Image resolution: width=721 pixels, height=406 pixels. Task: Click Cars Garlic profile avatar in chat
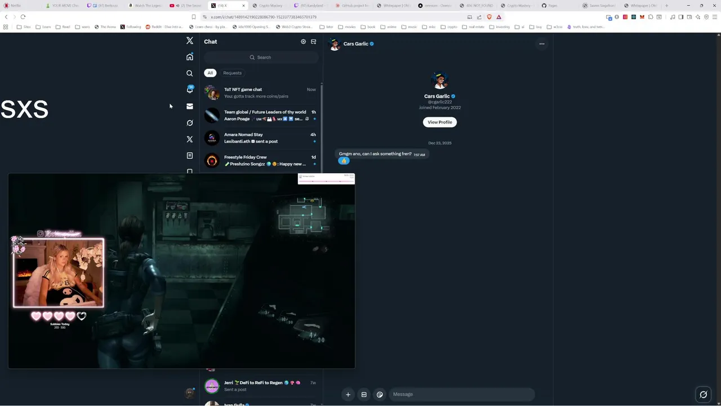point(439,81)
